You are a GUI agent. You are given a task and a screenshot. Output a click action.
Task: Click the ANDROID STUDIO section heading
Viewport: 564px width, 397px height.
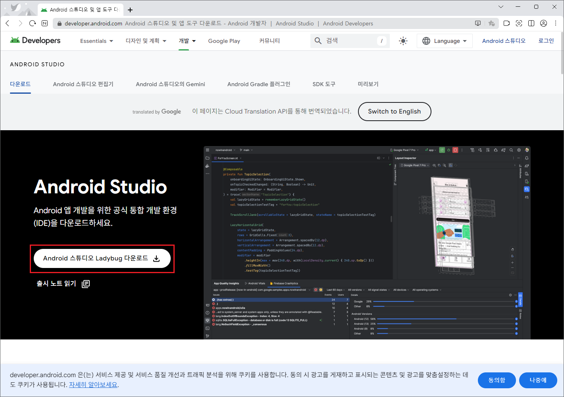pyautogui.click(x=37, y=64)
